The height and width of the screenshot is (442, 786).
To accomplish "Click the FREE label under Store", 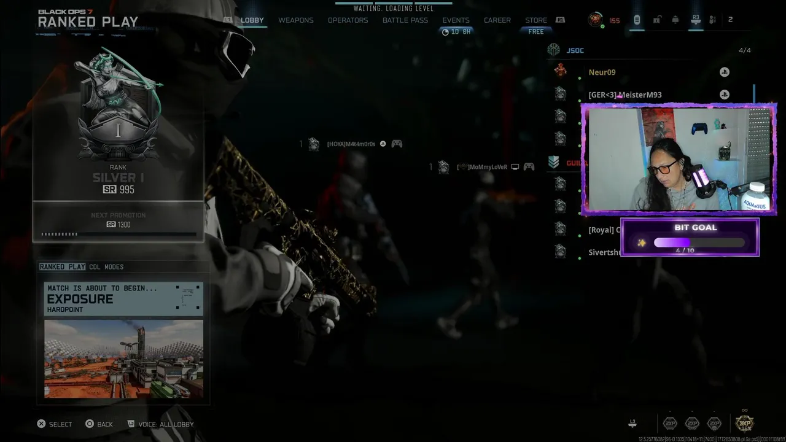I will click(536, 31).
